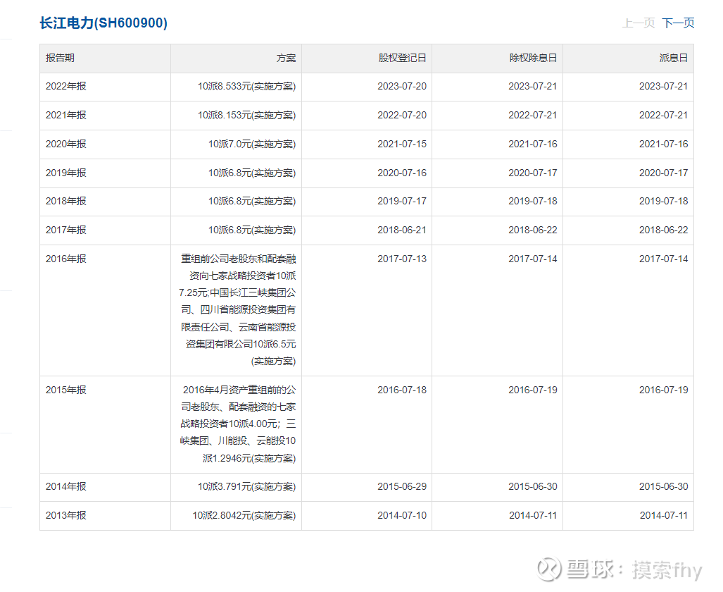Viewport: 723px width, 592px height.
Task: Select ex-dividend date 2014-07-11 in 除权除息日 column
Action: (533, 515)
